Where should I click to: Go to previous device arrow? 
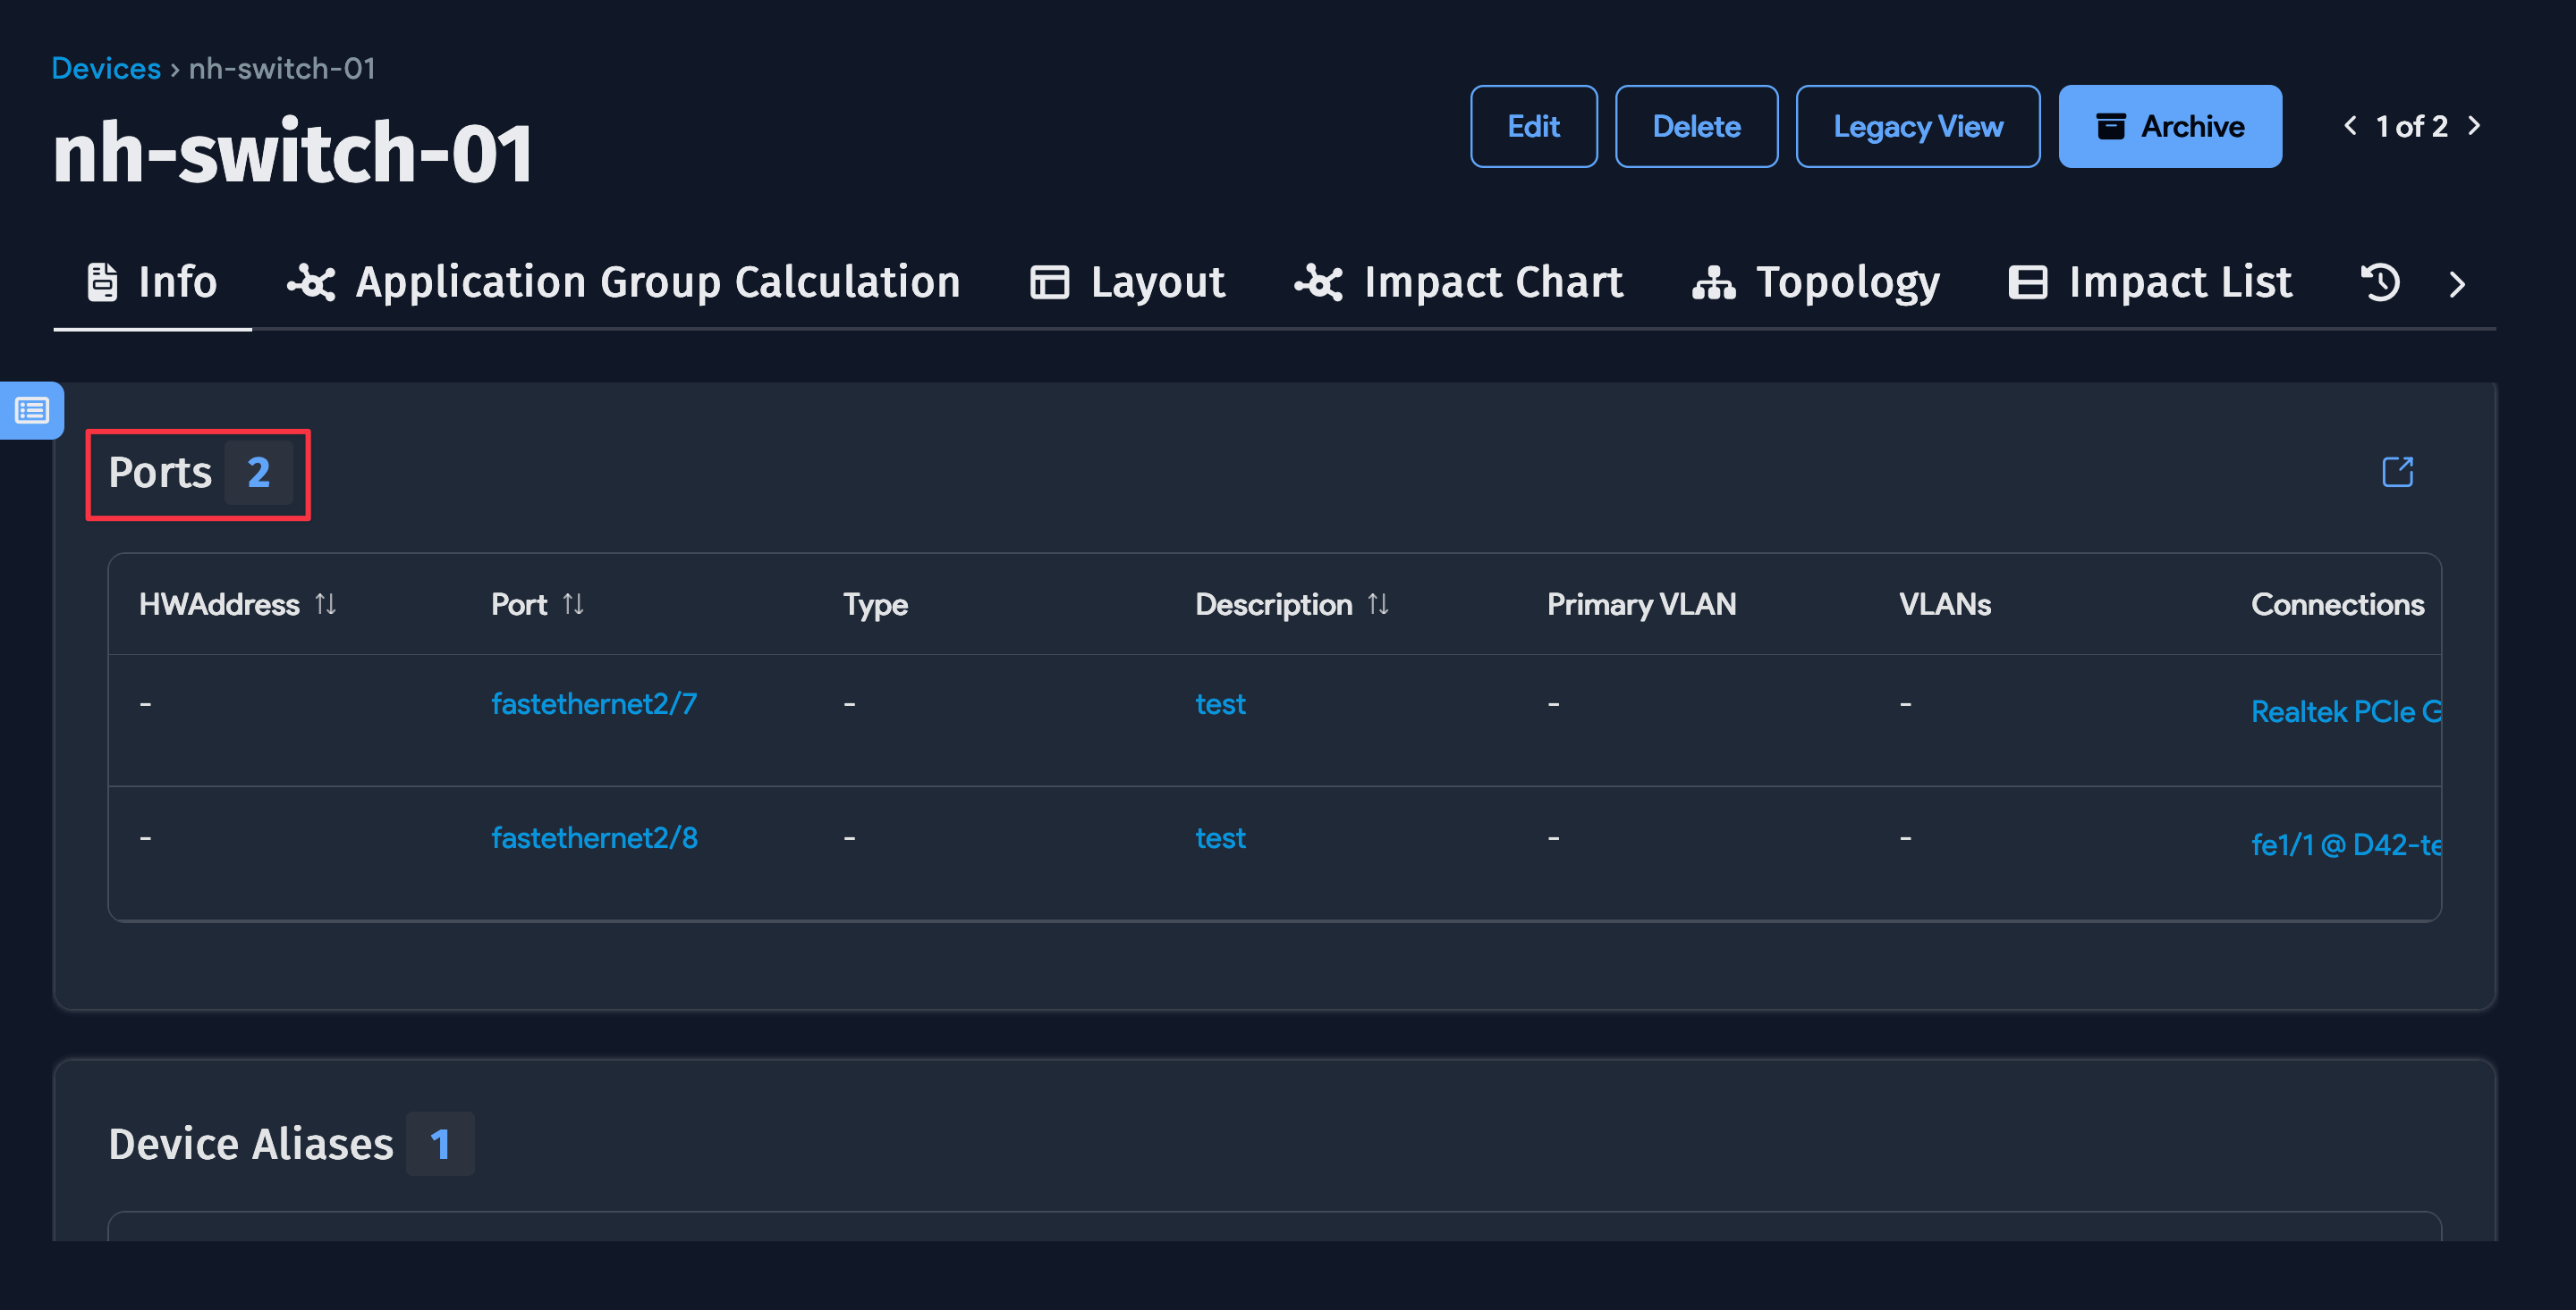[2350, 126]
